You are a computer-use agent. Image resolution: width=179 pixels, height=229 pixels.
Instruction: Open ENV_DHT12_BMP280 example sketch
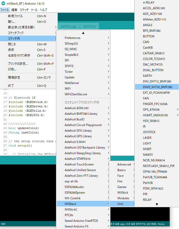[x=157, y=81]
